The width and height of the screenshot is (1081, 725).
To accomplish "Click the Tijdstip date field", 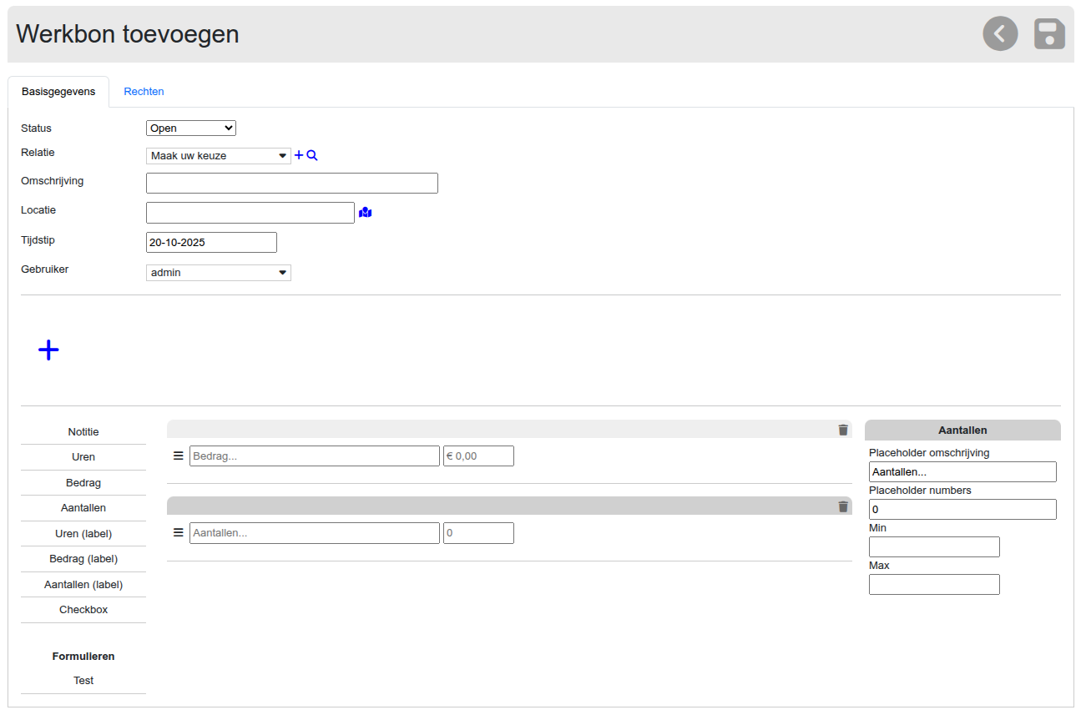I will (211, 243).
